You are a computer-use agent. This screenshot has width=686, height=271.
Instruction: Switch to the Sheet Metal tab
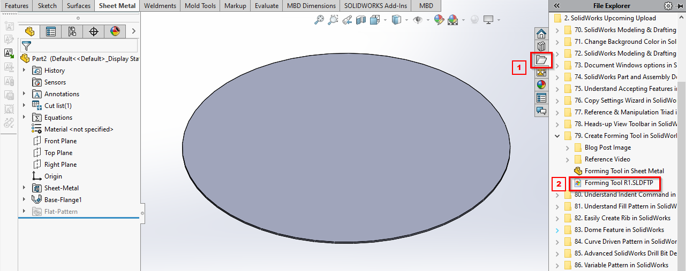click(x=118, y=6)
